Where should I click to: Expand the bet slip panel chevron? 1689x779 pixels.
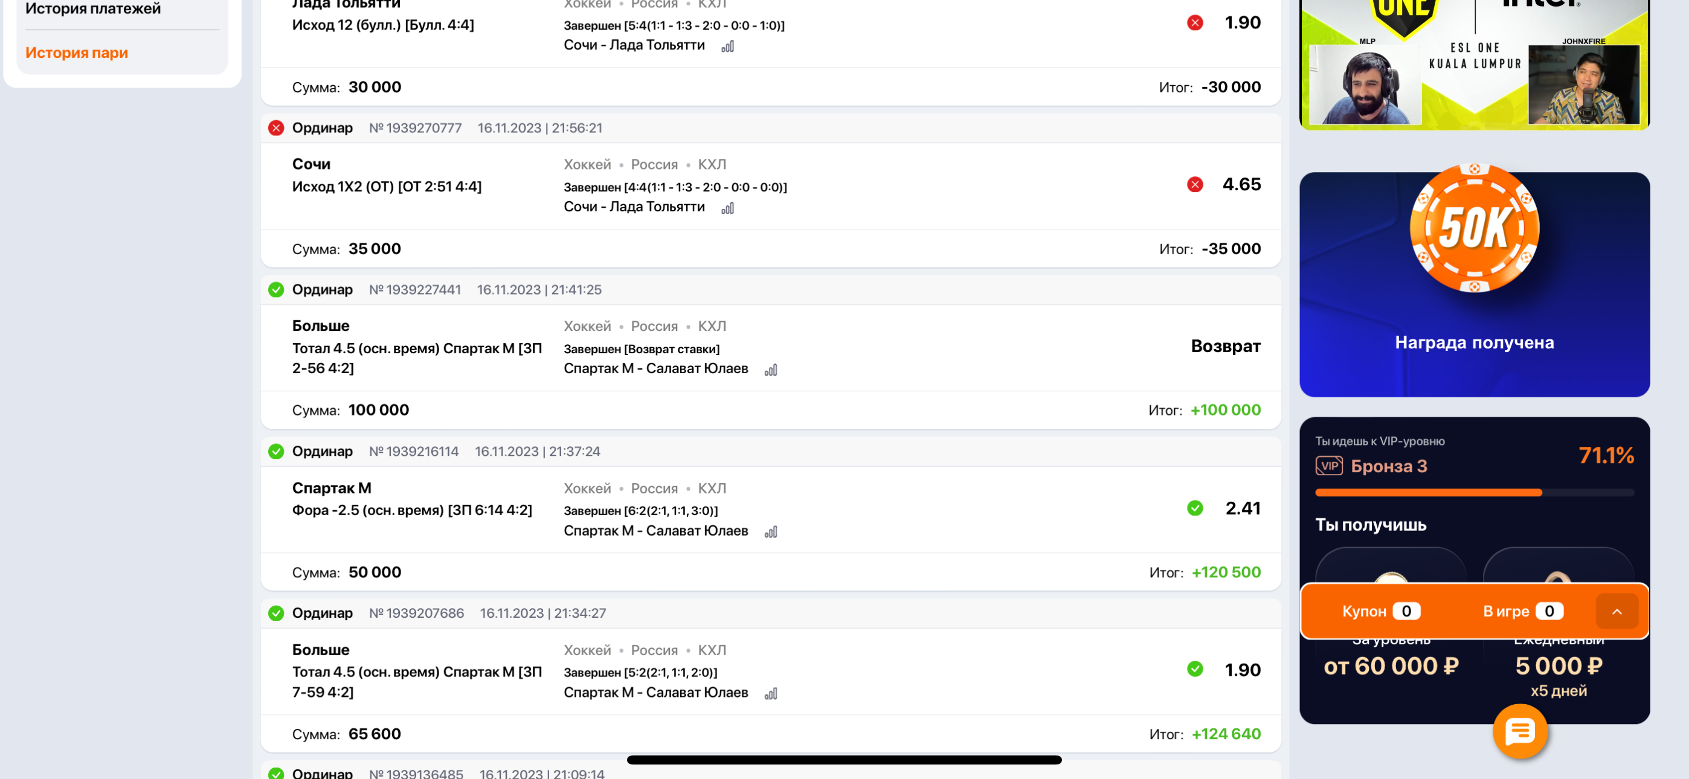click(x=1617, y=611)
